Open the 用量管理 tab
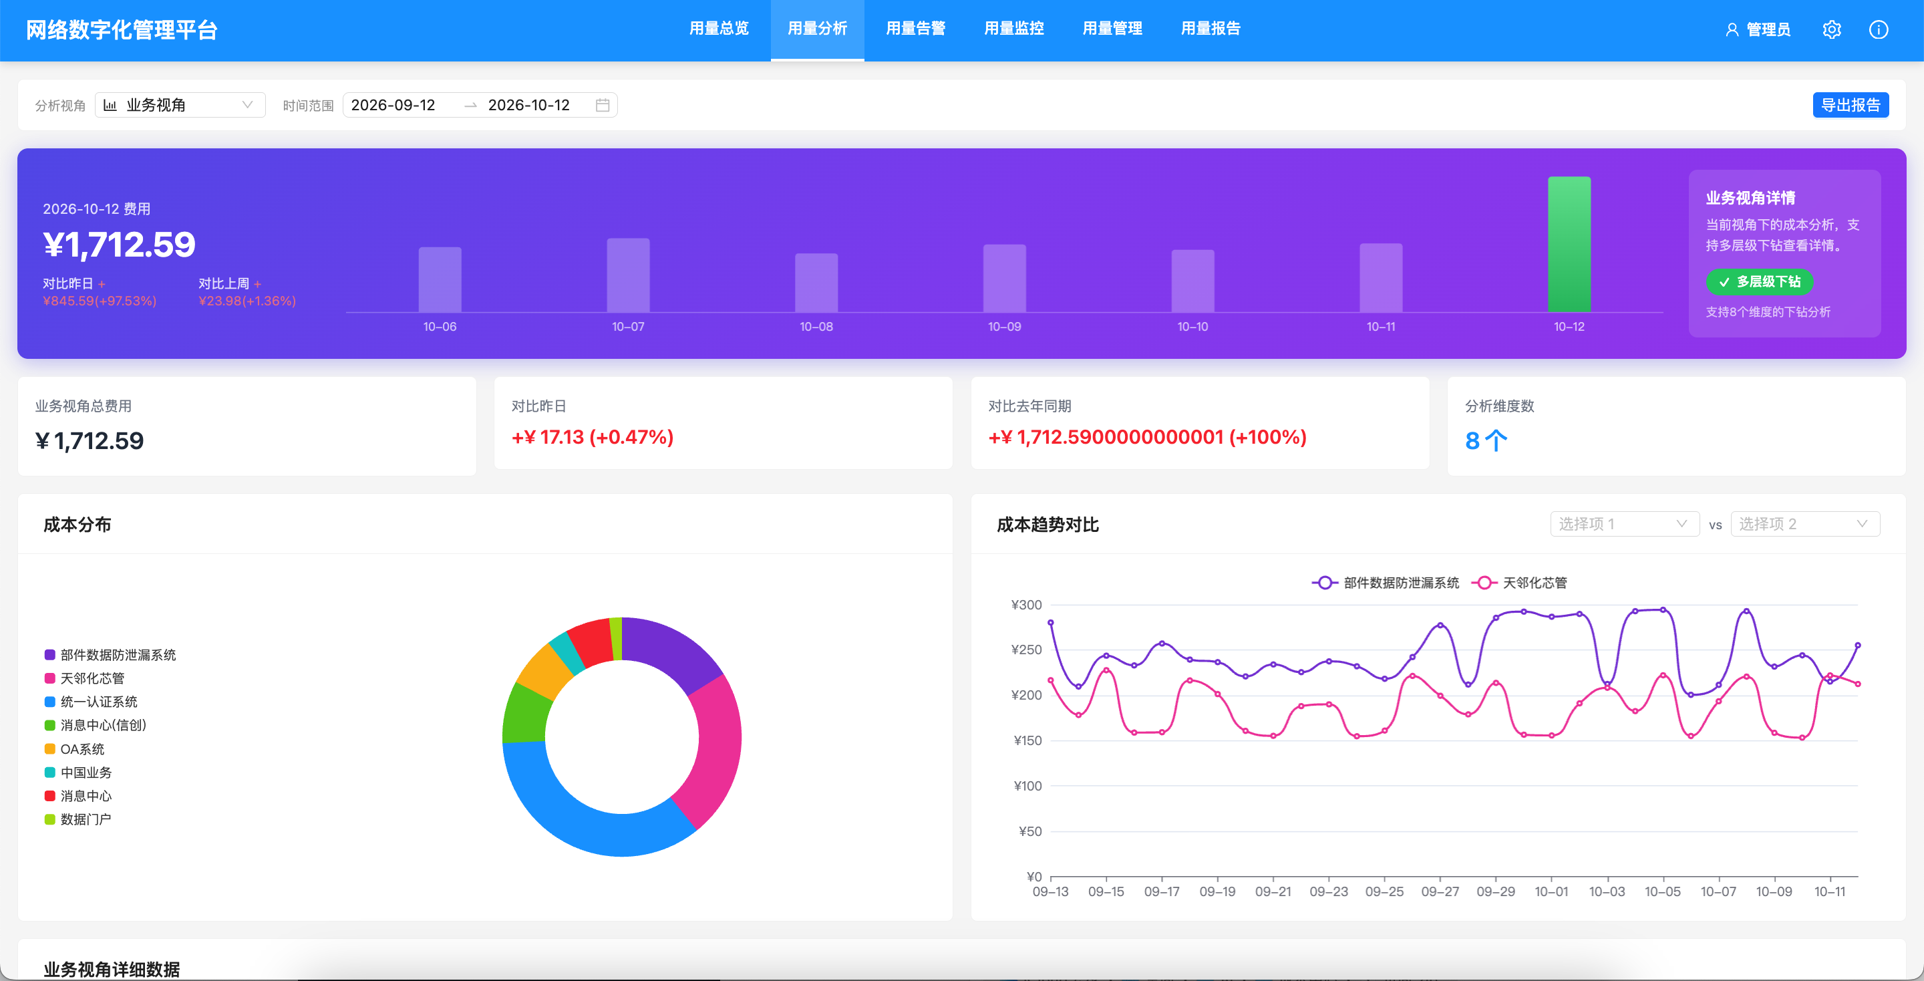1924x981 pixels. pos(1112,29)
